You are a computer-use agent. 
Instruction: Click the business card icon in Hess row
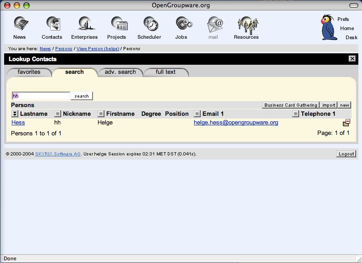[x=346, y=123]
